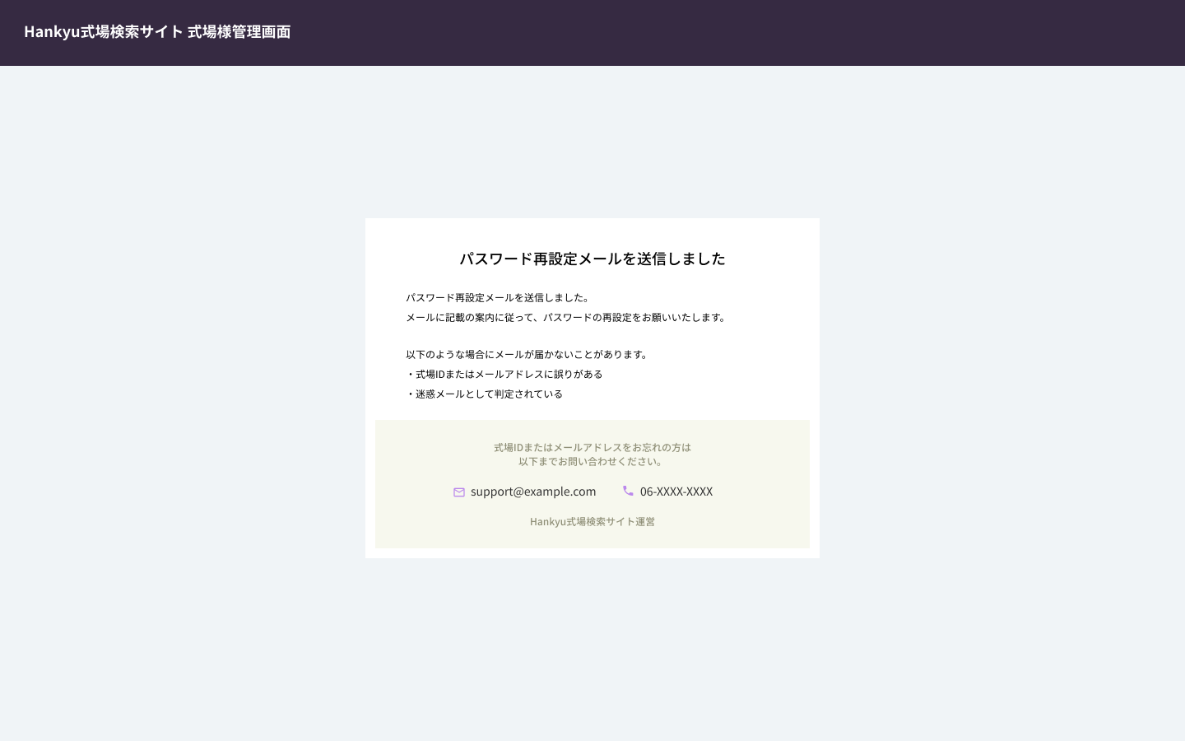Image resolution: width=1185 pixels, height=741 pixels.
Task: Click the sentence 以下のような場合にメールが届かないことがあります
Action: coord(527,355)
